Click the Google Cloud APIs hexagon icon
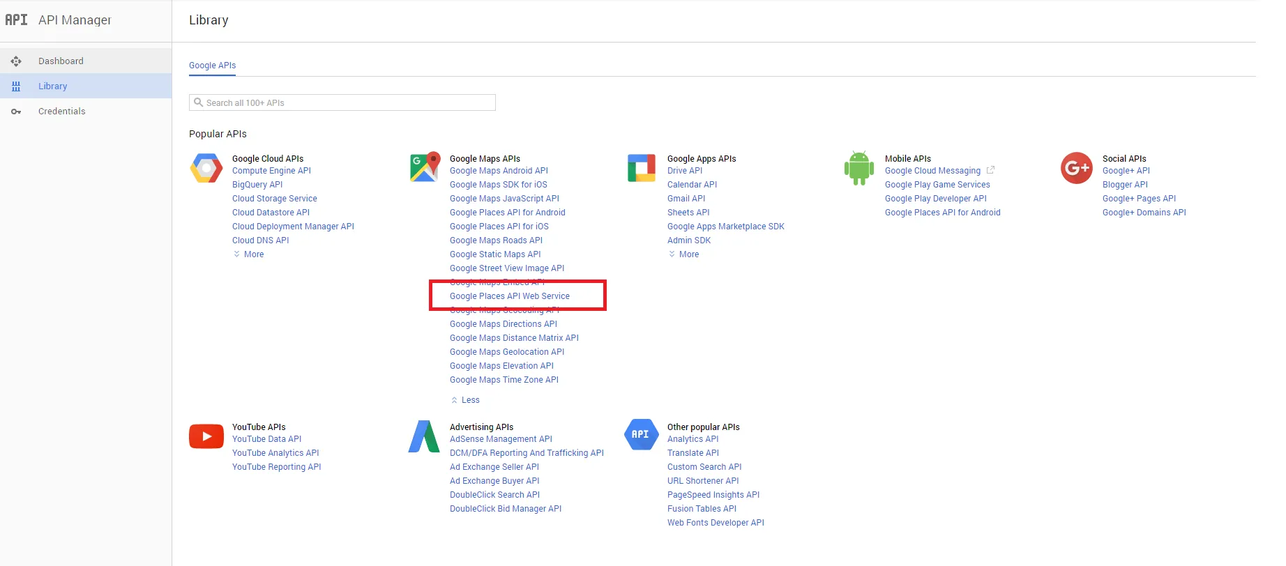Image resolution: width=1286 pixels, height=566 pixels. pyautogui.click(x=206, y=168)
